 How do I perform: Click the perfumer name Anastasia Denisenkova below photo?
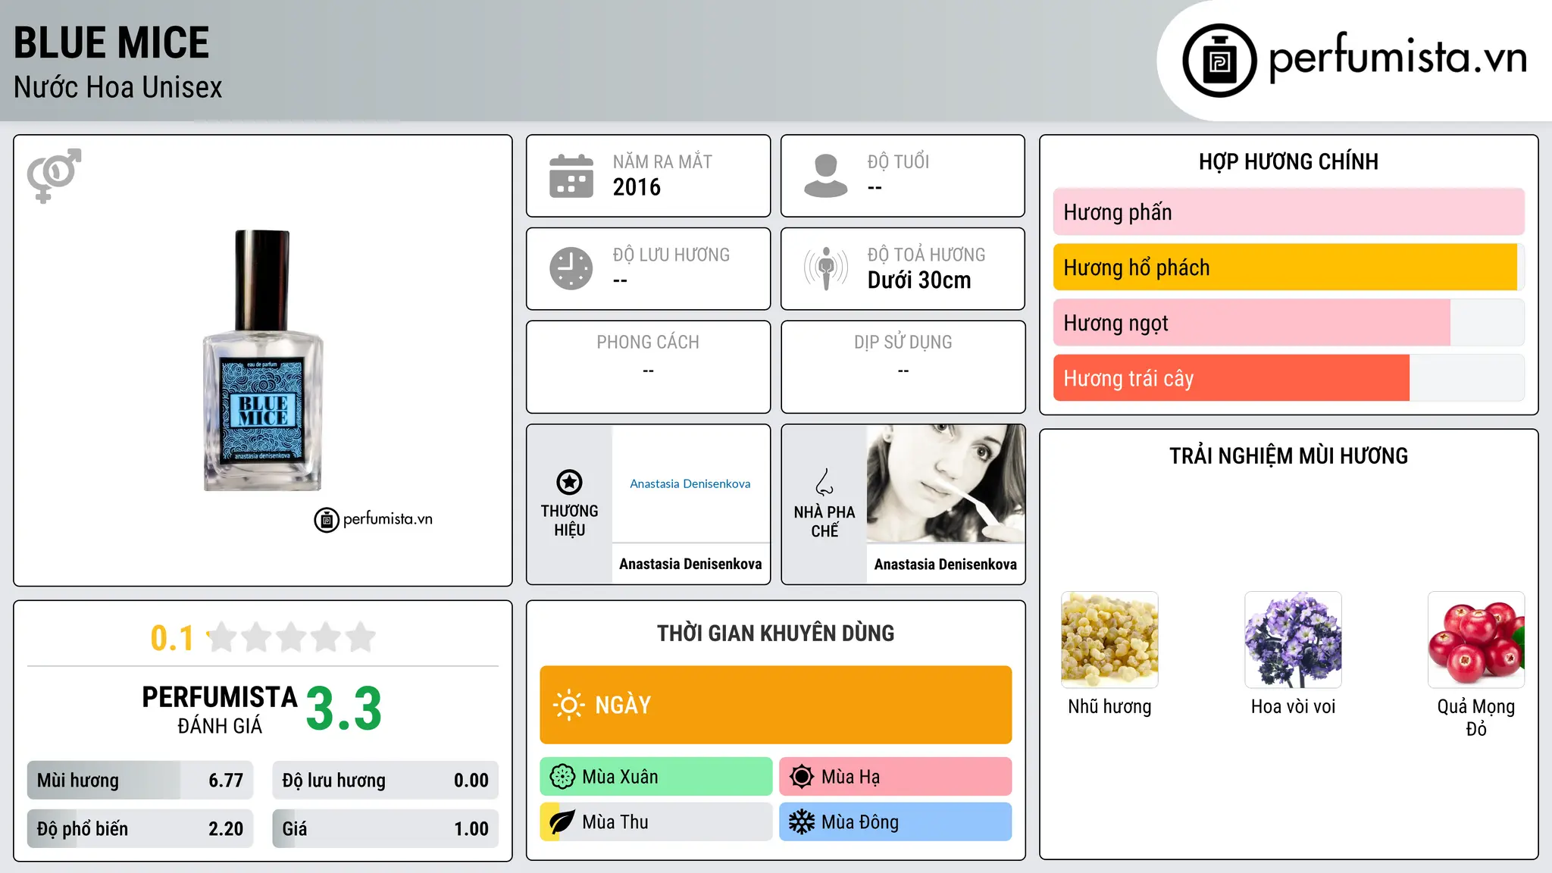tap(946, 565)
